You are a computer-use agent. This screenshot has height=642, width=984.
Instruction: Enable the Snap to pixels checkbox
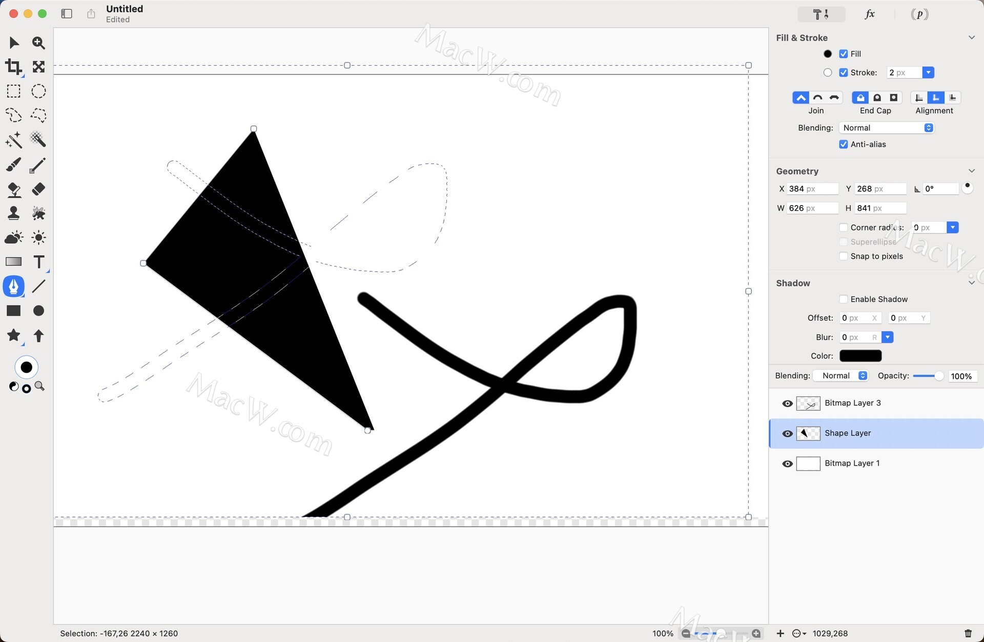(x=843, y=256)
